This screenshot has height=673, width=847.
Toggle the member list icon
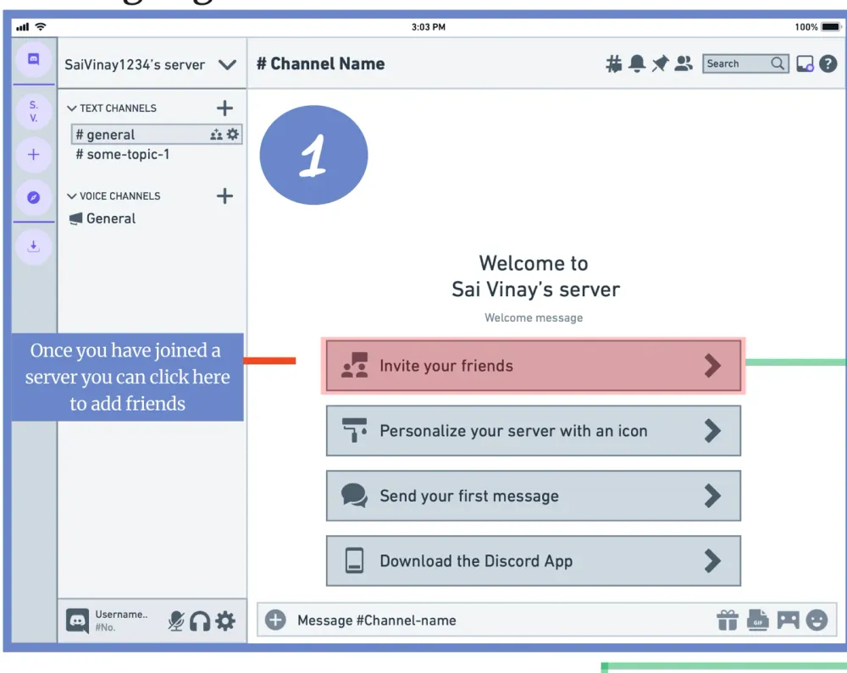684,63
